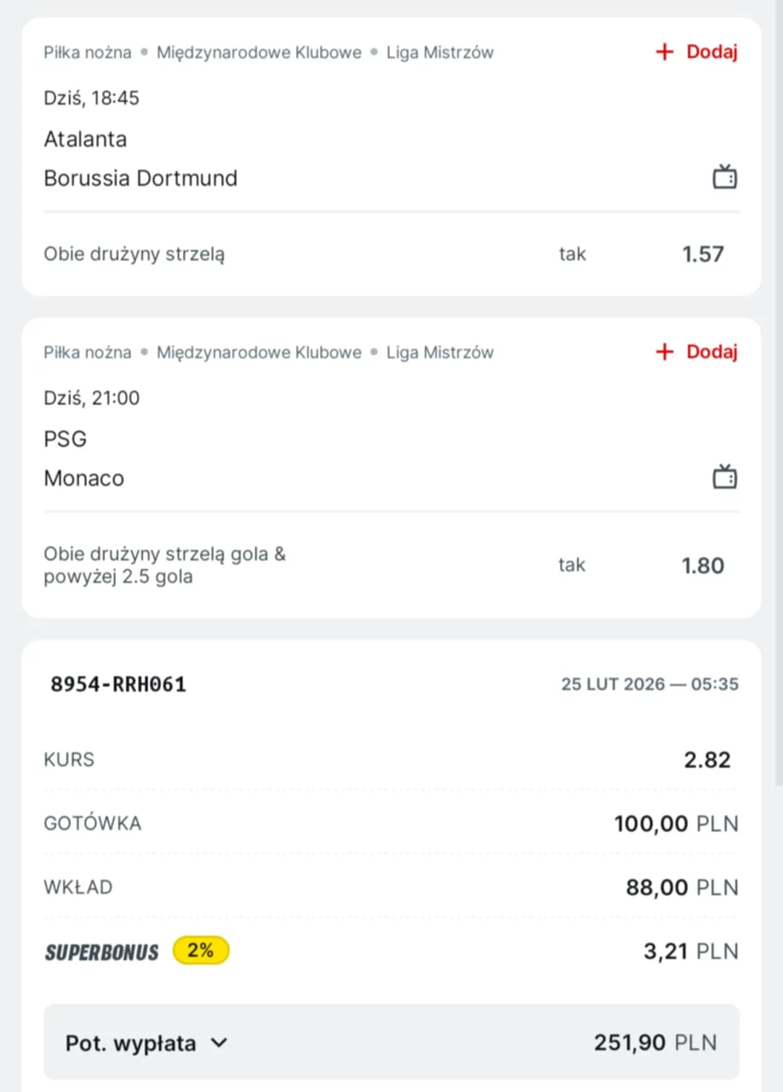Click the potential payout 251,90 PLN
The width and height of the screenshot is (783, 1092).
655,1043
